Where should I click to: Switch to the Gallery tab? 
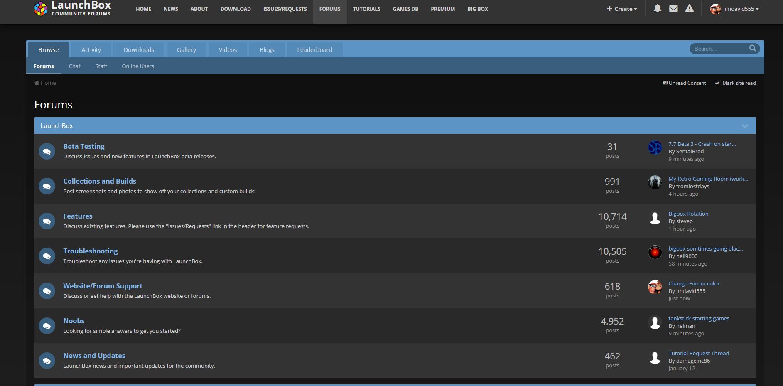pyautogui.click(x=187, y=50)
